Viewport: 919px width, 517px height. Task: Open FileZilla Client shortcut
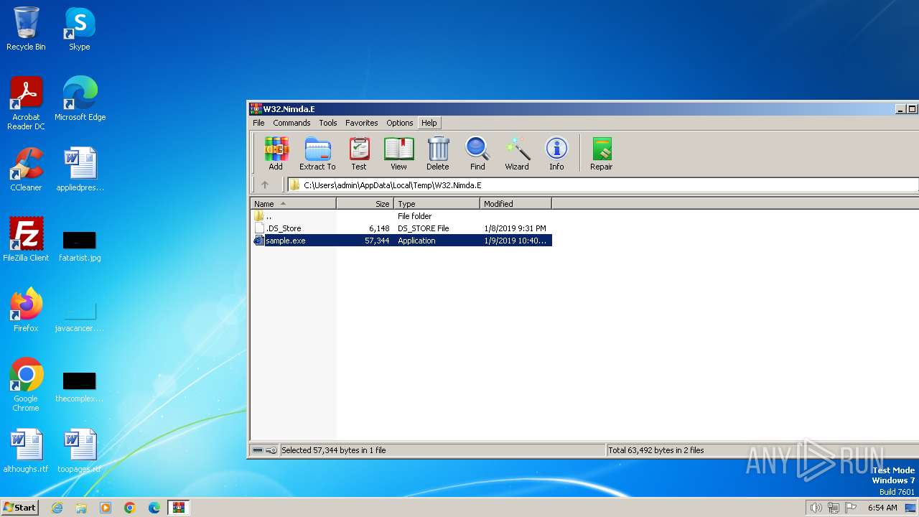tap(26, 240)
